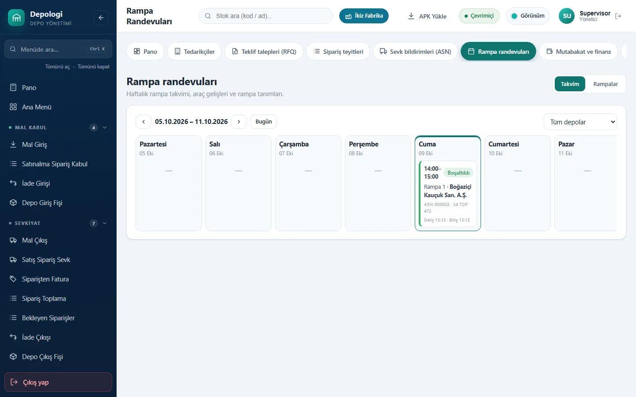Viewport: 636px width, 397px height.
Task: Open Pano in the sidebar
Action: point(58,88)
